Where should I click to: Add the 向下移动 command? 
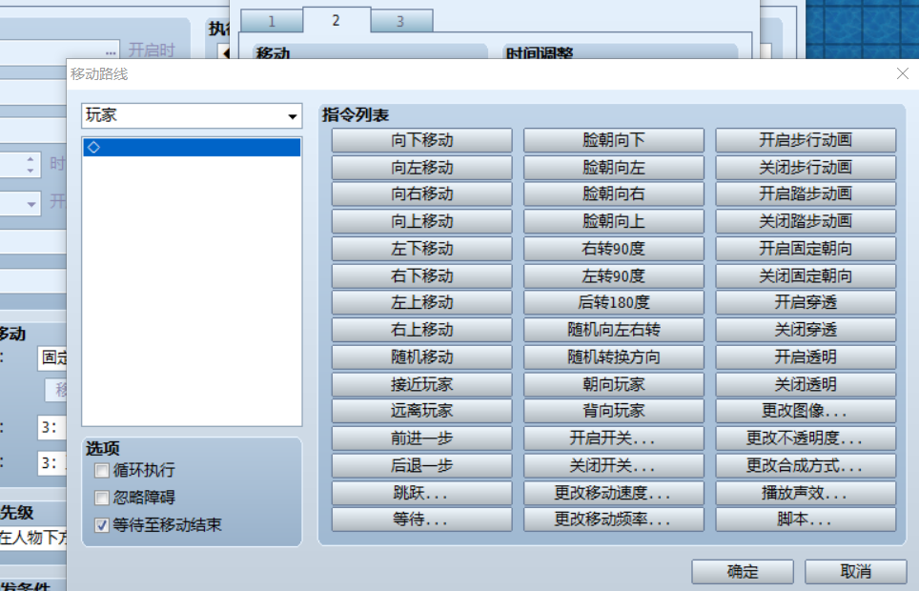pos(422,140)
